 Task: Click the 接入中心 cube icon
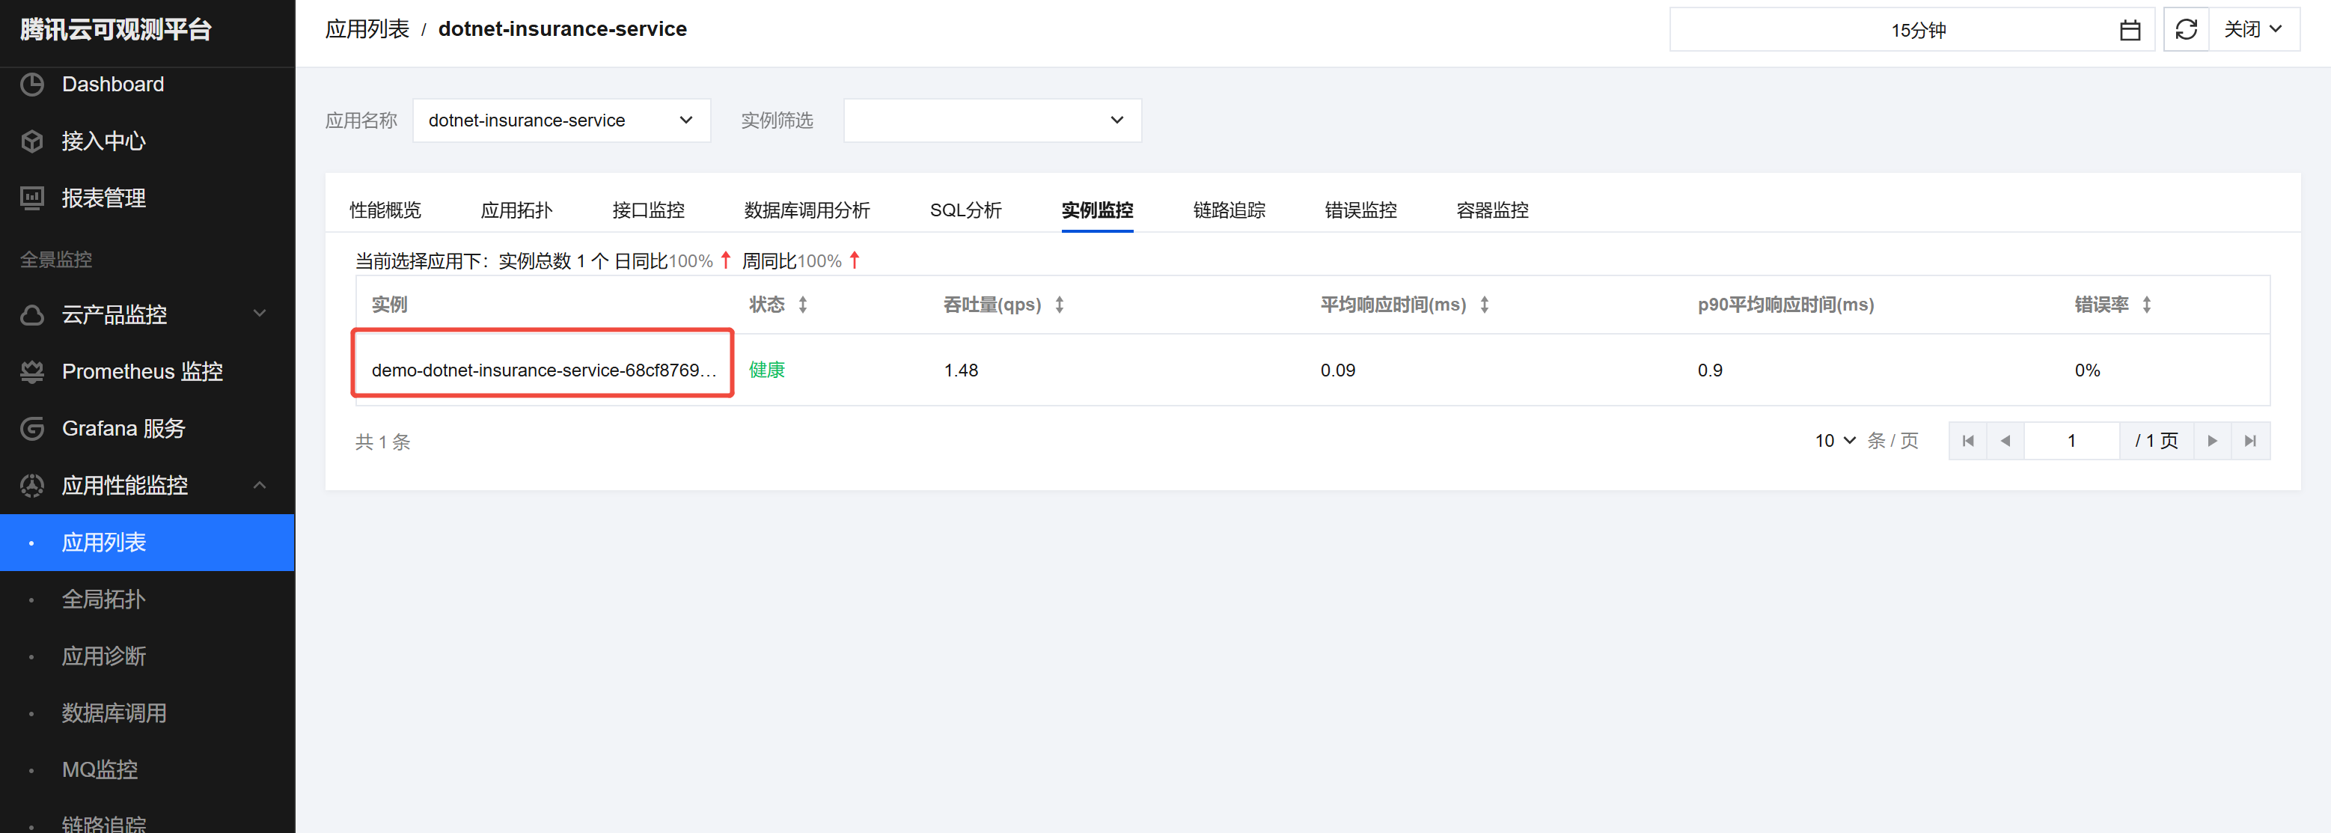point(33,141)
